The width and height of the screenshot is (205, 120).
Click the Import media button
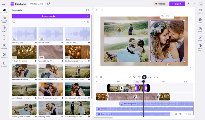[48, 16]
